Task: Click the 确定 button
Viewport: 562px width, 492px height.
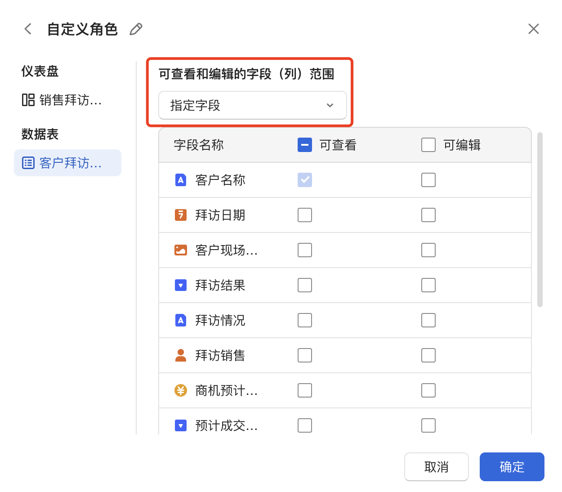Action: [512, 467]
